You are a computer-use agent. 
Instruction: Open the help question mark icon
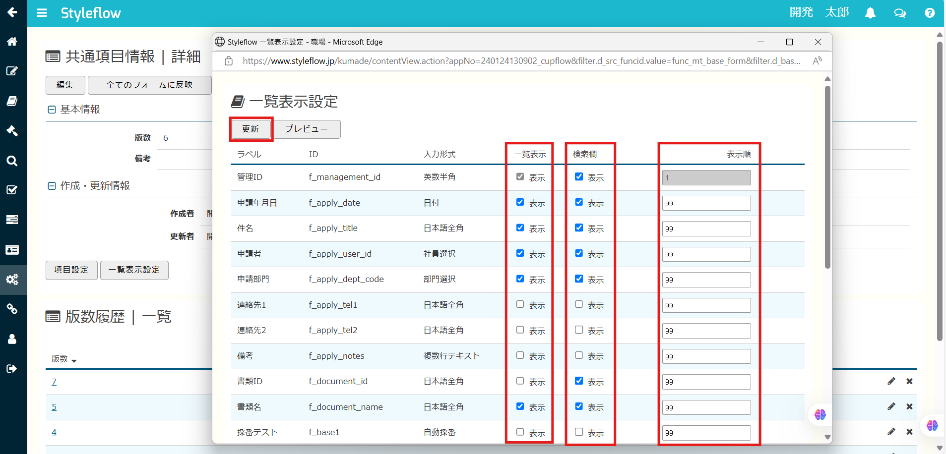(x=929, y=13)
